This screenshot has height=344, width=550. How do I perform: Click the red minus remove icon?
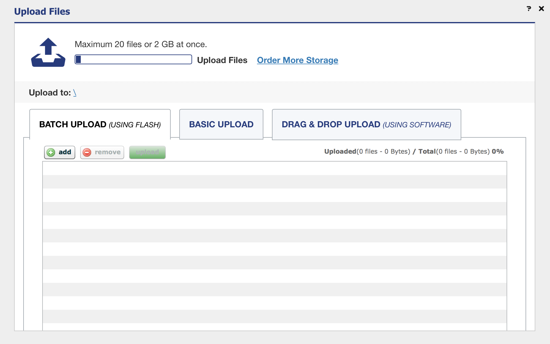[x=87, y=152]
